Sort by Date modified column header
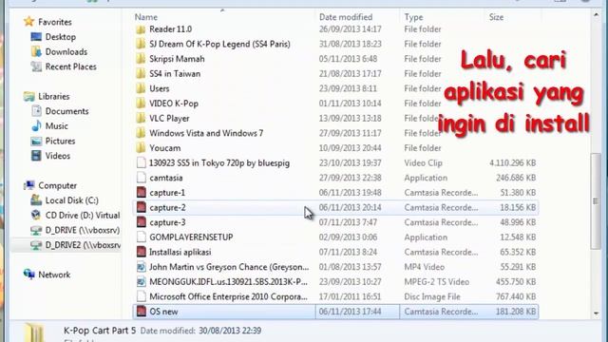 pos(346,17)
